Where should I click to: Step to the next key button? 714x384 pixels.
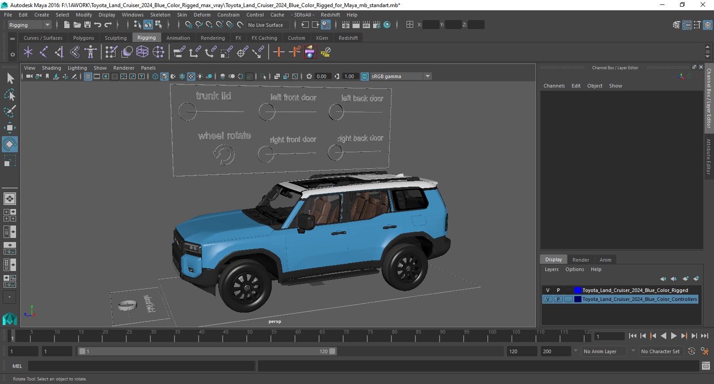coord(684,336)
